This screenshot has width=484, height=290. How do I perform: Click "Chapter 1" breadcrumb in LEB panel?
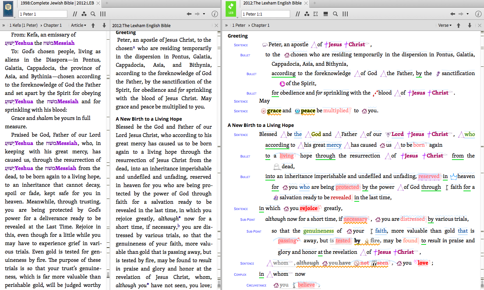coord(260,25)
